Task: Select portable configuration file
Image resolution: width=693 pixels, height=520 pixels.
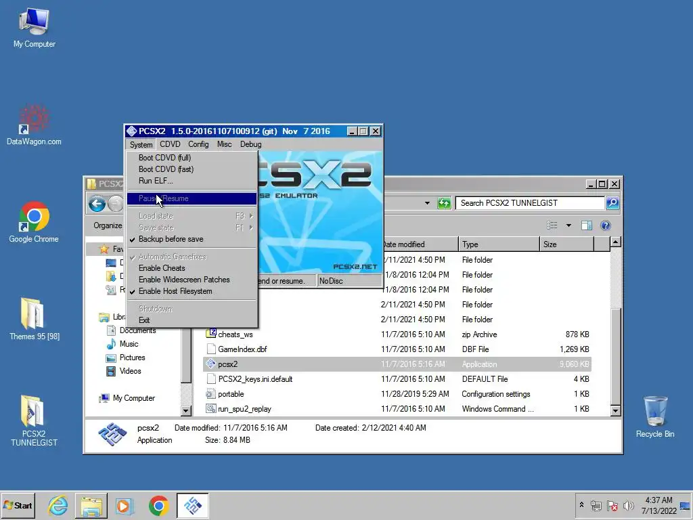Action: pyautogui.click(x=397, y=394)
